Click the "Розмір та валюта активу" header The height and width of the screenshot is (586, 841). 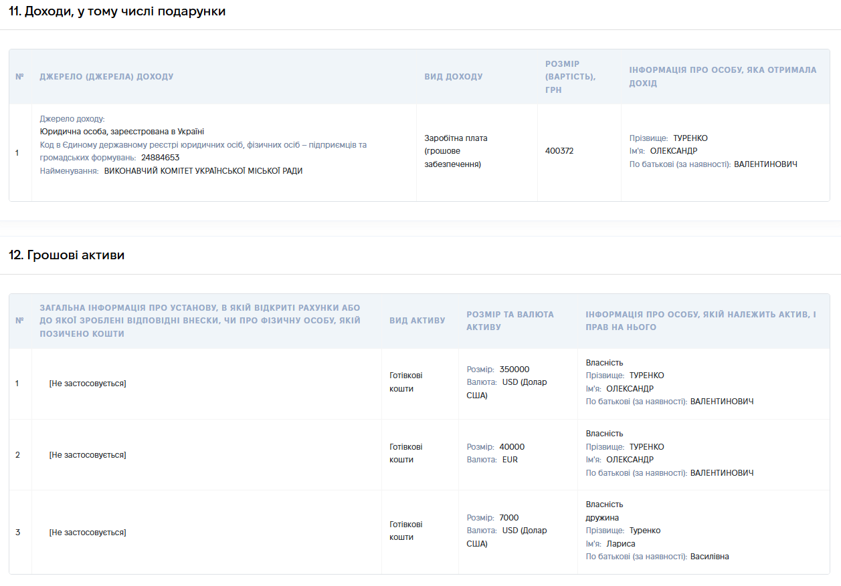[x=510, y=321]
